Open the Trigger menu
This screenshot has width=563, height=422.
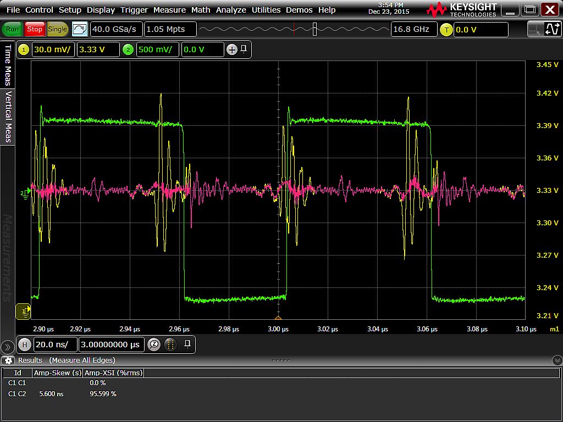(134, 10)
